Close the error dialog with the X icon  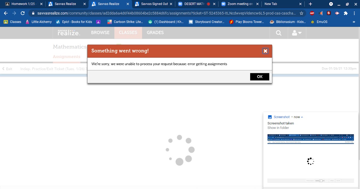point(265,51)
